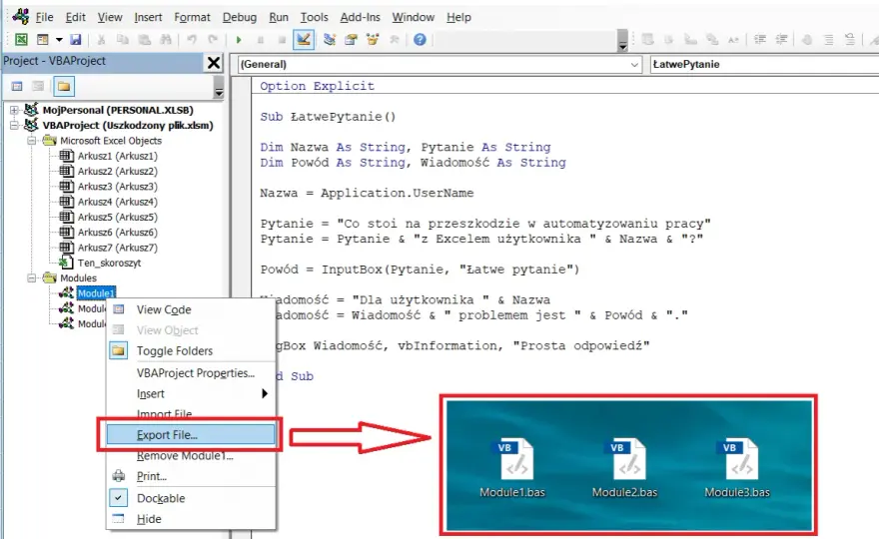879x539 pixels.
Task: Choose VBAProject Properties... in the context menu
Action: (191, 373)
